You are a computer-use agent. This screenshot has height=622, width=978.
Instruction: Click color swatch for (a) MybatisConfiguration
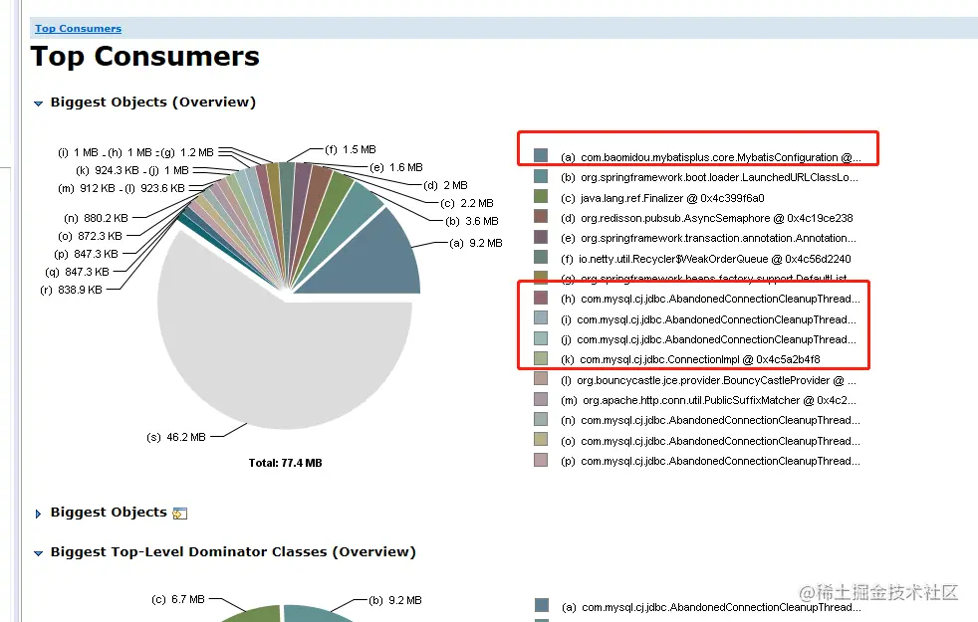(541, 155)
